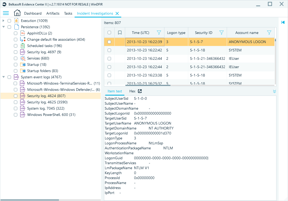
Task: Switch to the Item text tab
Action: click(x=115, y=91)
